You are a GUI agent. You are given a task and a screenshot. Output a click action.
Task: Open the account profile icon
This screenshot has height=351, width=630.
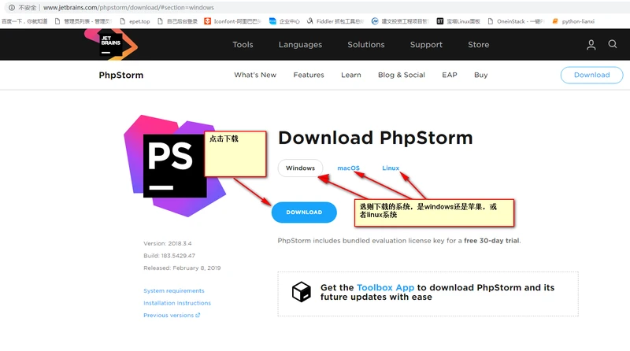(591, 45)
